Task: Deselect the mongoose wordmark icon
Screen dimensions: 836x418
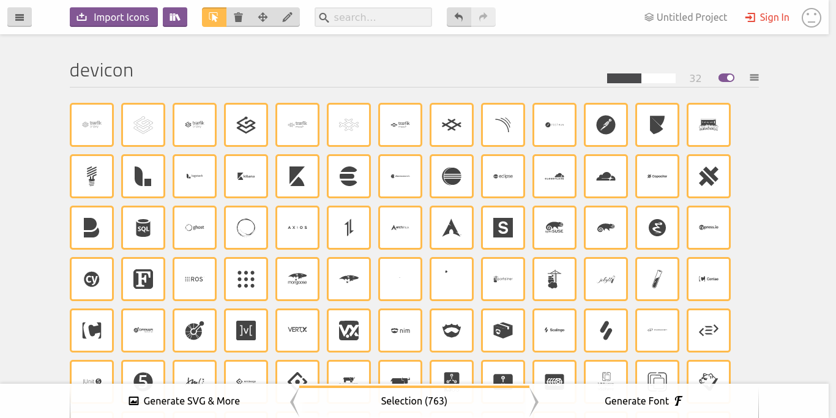Action: coord(297,279)
